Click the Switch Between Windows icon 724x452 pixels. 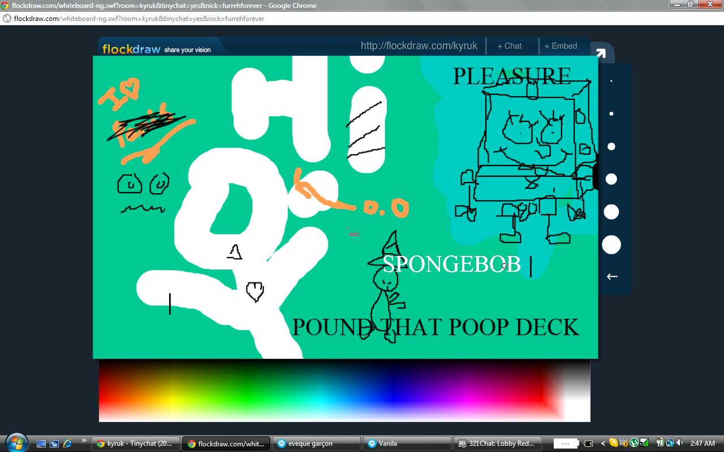click(x=54, y=444)
